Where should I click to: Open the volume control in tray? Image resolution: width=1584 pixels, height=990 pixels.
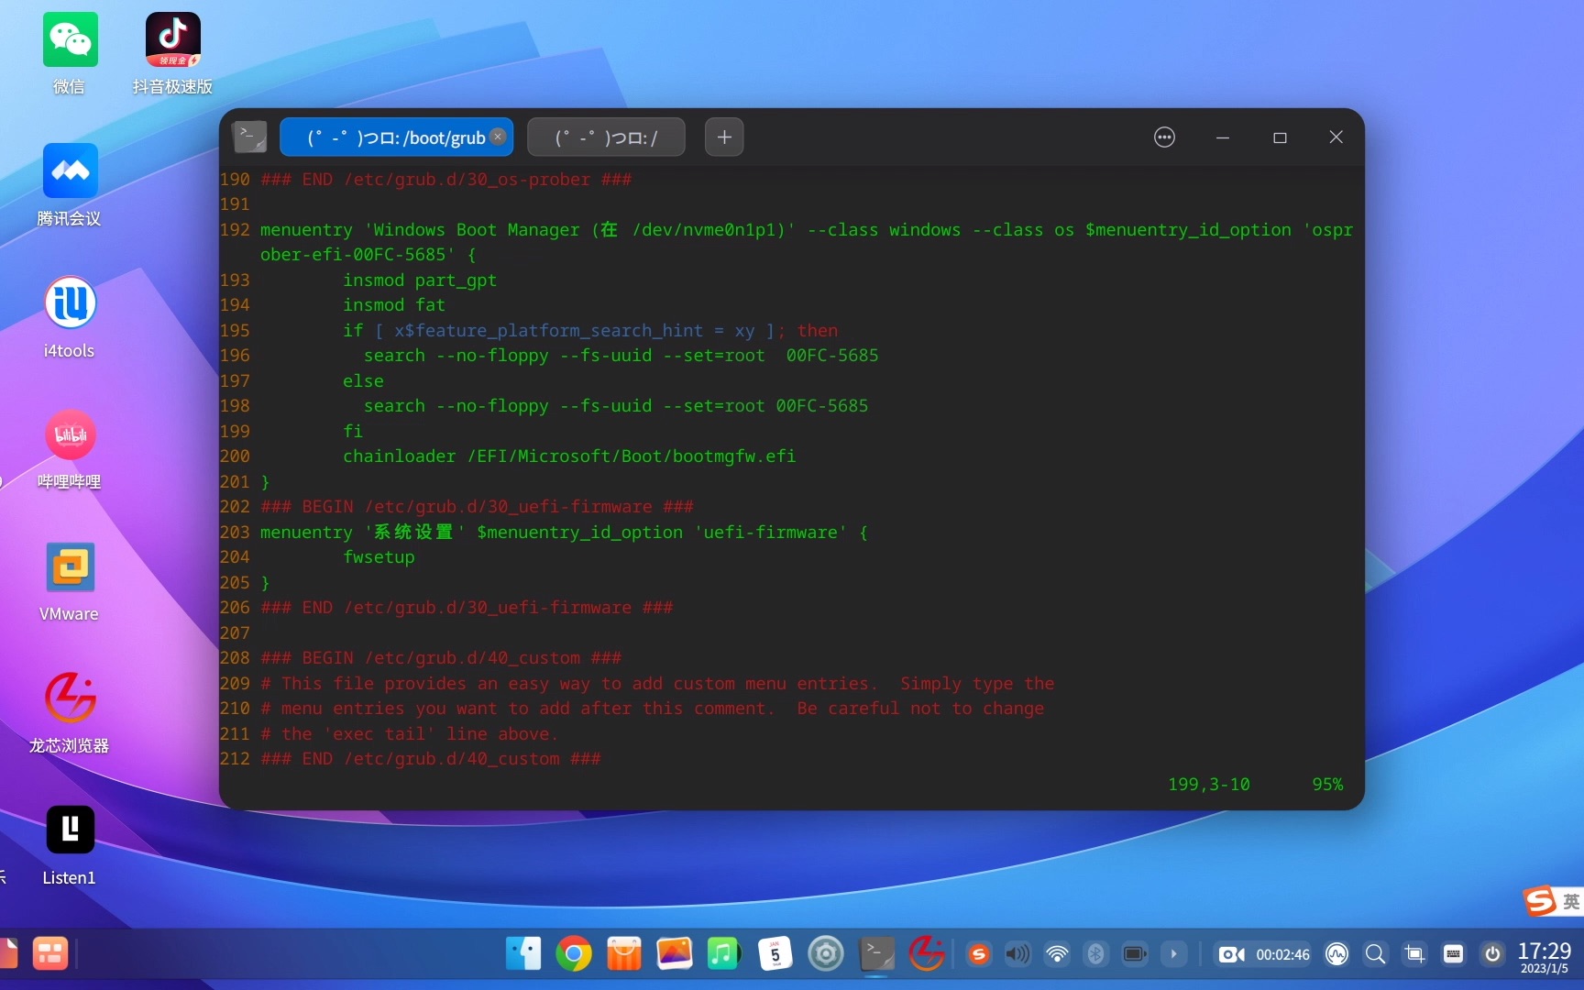[1017, 954]
